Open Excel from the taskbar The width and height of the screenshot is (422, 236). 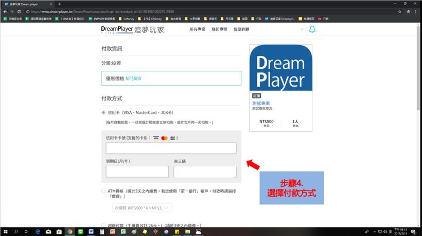(123, 232)
